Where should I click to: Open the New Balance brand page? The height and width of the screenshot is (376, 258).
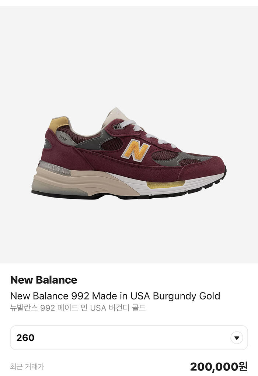44,280
